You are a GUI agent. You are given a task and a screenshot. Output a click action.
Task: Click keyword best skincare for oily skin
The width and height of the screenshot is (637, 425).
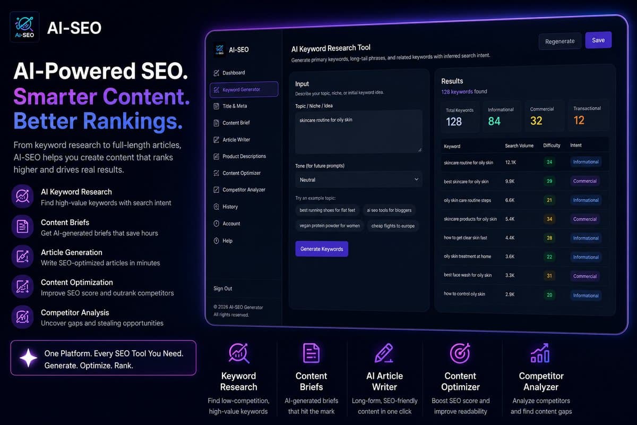coord(466,182)
